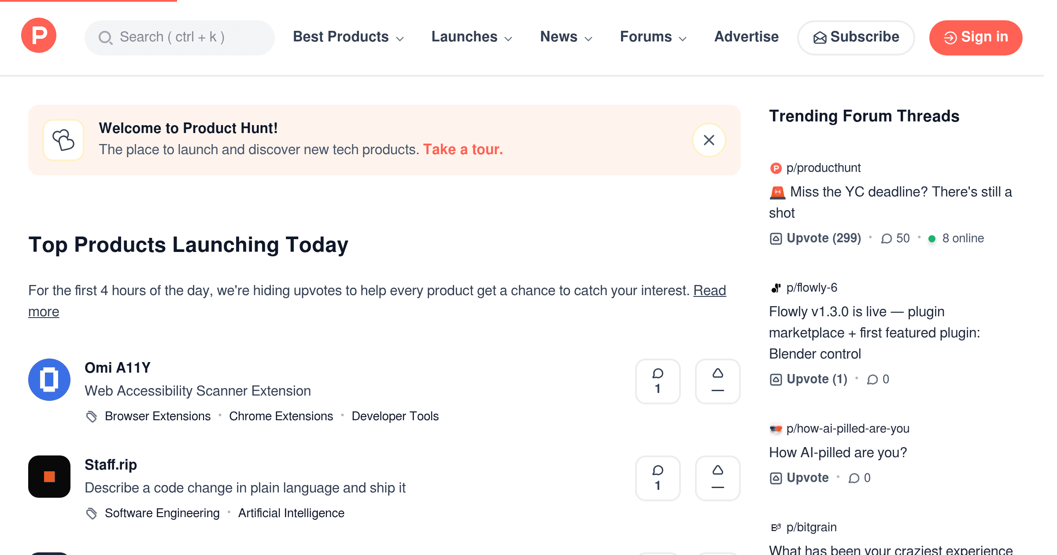This screenshot has width=1057, height=555.
Task: Upvote the Staff.rip product
Action: [x=718, y=478]
